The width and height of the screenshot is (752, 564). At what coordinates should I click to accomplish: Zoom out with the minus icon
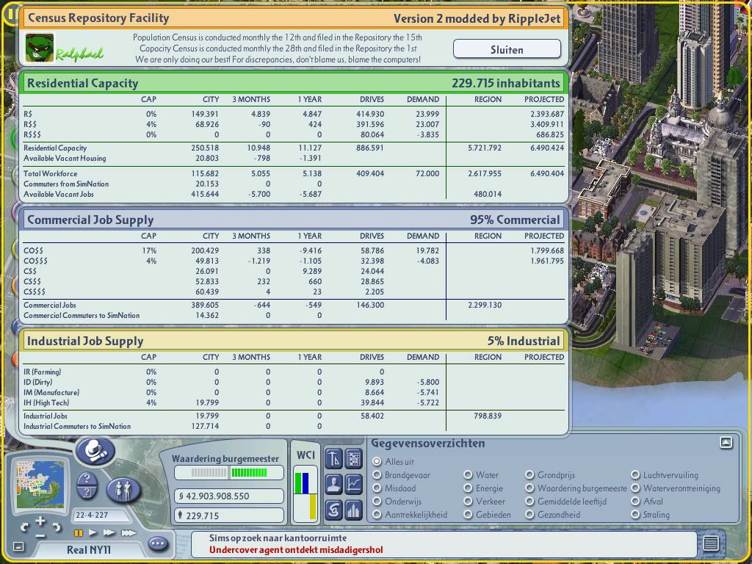click(40, 535)
